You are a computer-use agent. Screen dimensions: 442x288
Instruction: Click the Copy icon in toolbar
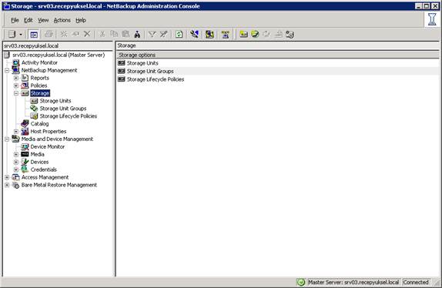(114, 34)
